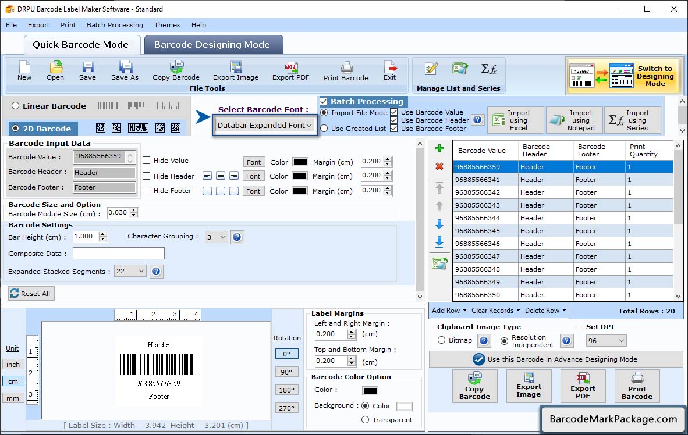Enable Hide Value checkbox
Viewport: 688px width, 435px height.
tap(147, 161)
